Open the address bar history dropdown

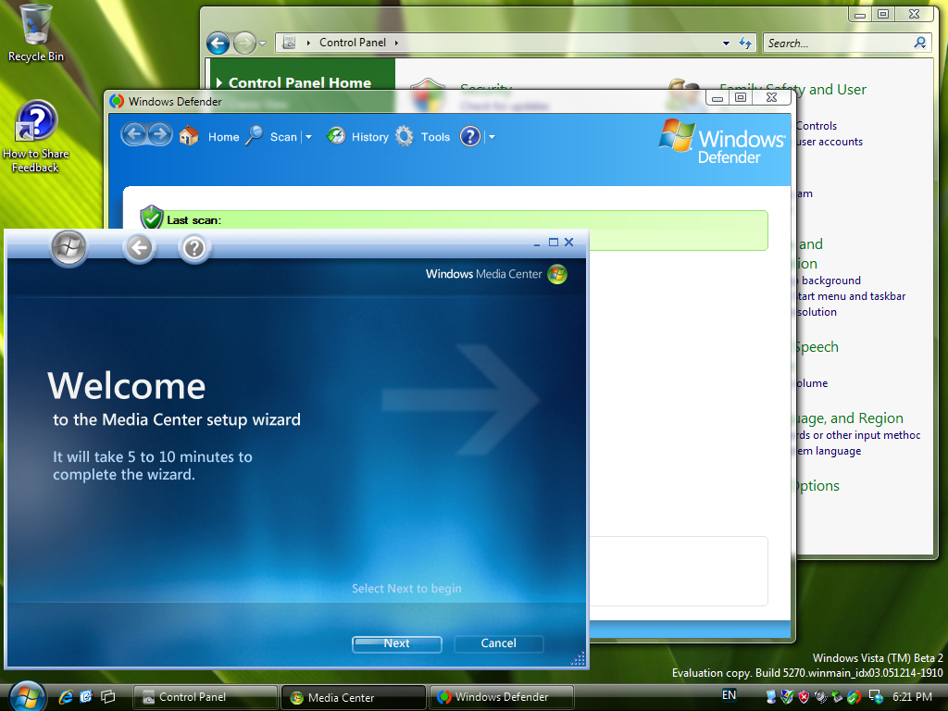coord(726,44)
